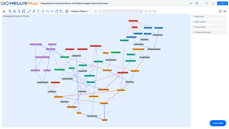Stretch the map vertically
Image resolution: width=229 pixels, height=129 pixels.
click(x=38, y=11)
